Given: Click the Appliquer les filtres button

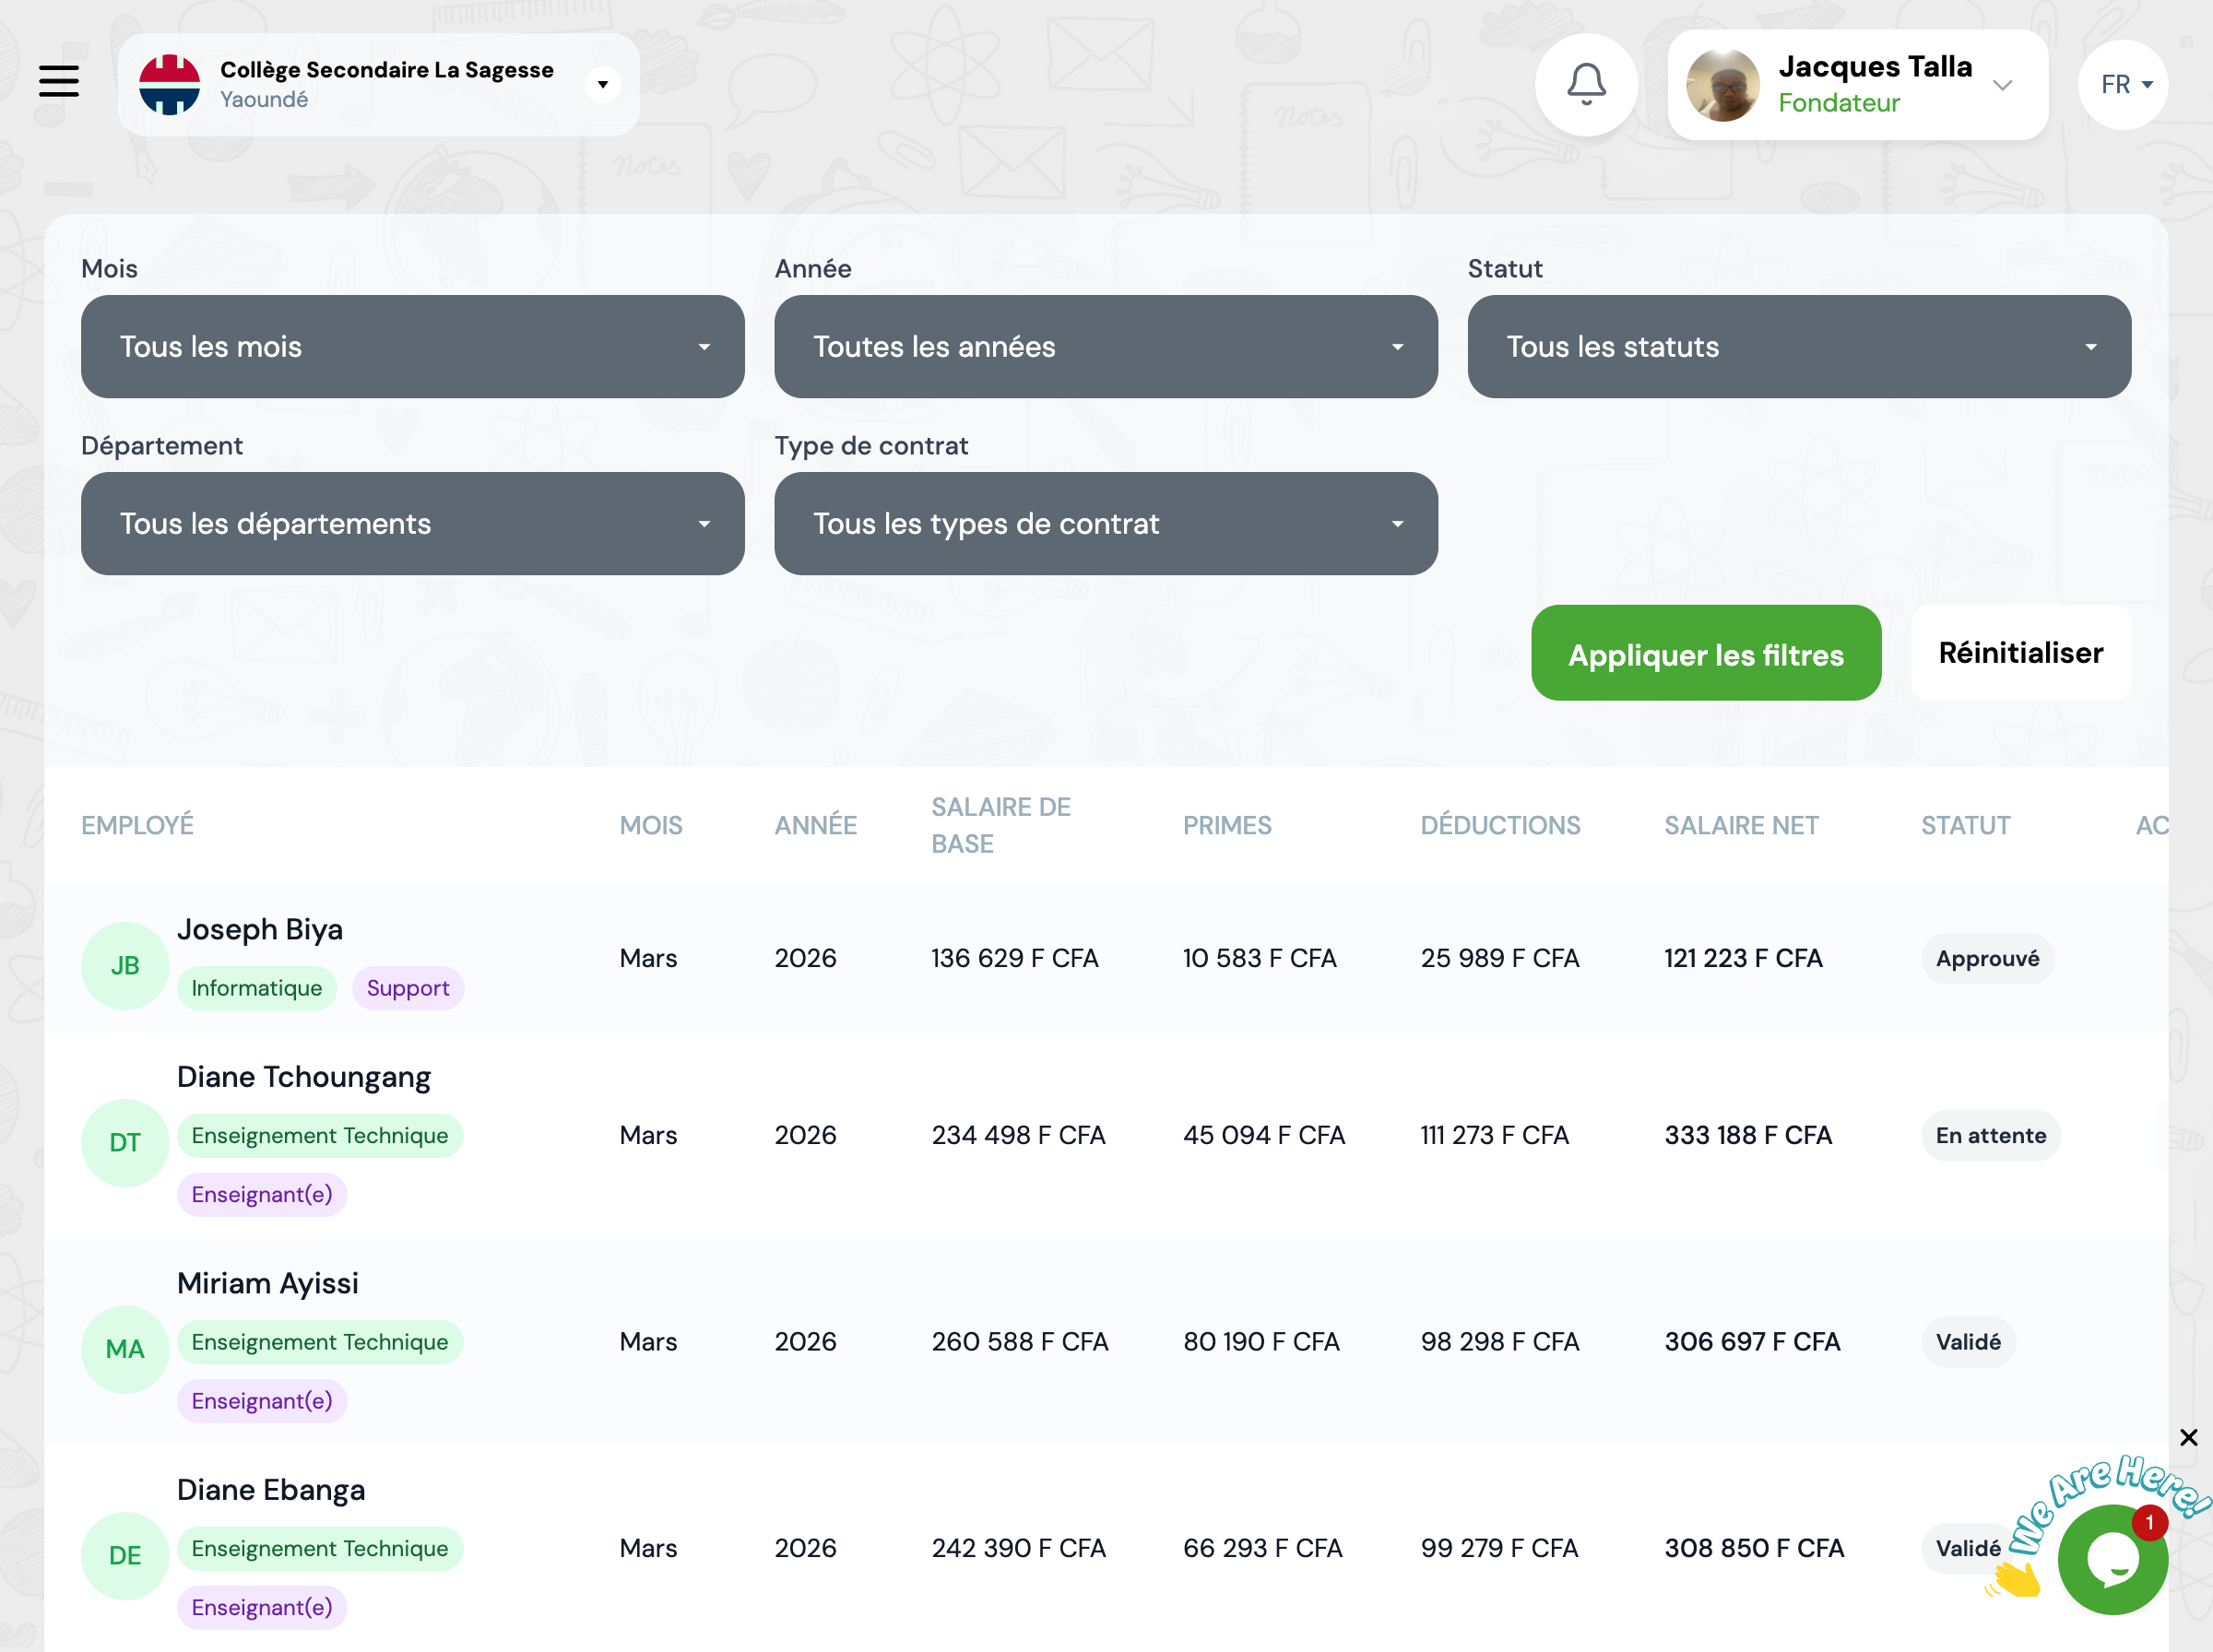Looking at the screenshot, I should 1705,654.
